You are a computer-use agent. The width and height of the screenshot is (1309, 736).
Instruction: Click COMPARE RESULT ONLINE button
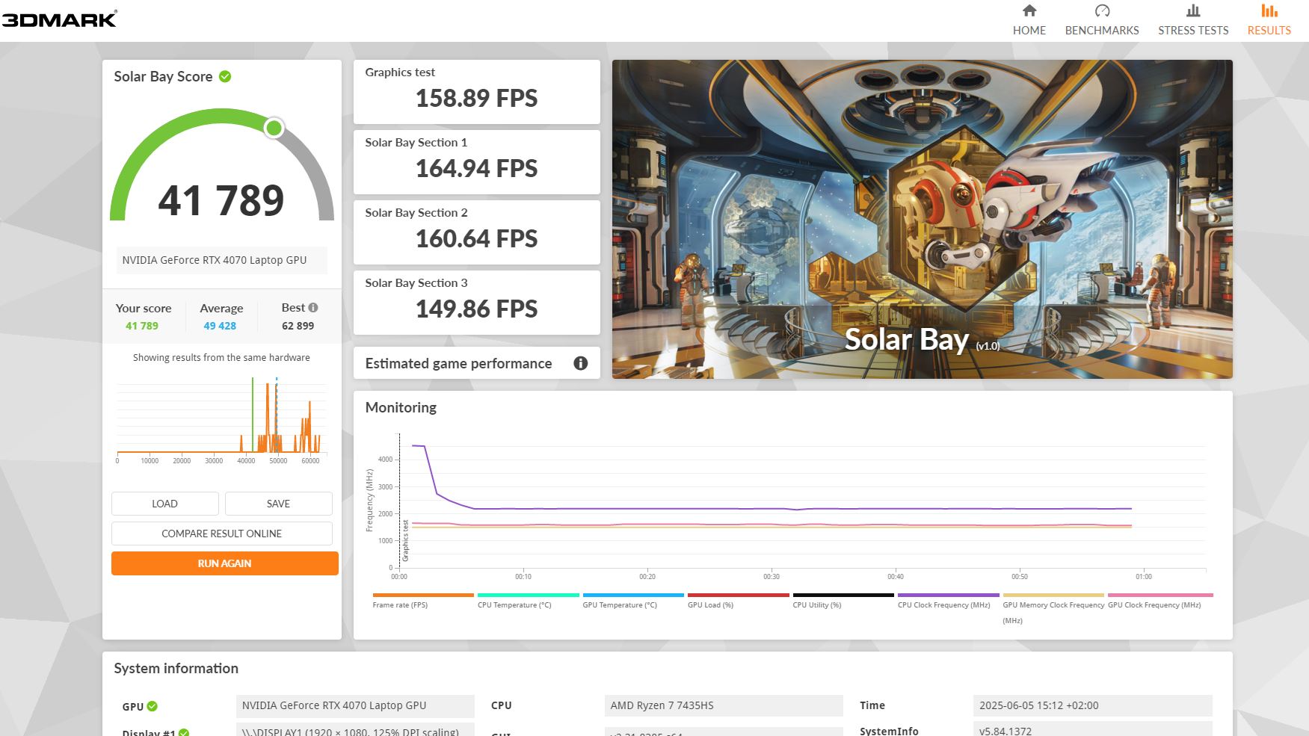tap(222, 534)
